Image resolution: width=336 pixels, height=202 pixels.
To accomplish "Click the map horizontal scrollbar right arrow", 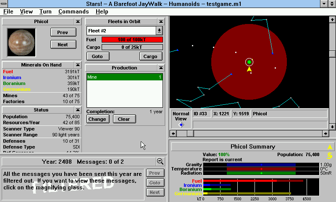I will pyautogui.click(x=325, y=133).
